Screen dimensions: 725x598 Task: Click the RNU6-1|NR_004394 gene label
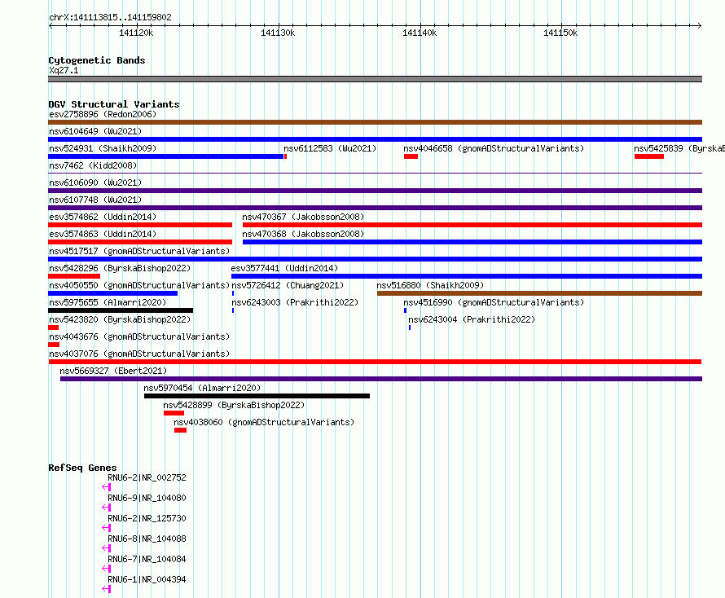[147, 579]
